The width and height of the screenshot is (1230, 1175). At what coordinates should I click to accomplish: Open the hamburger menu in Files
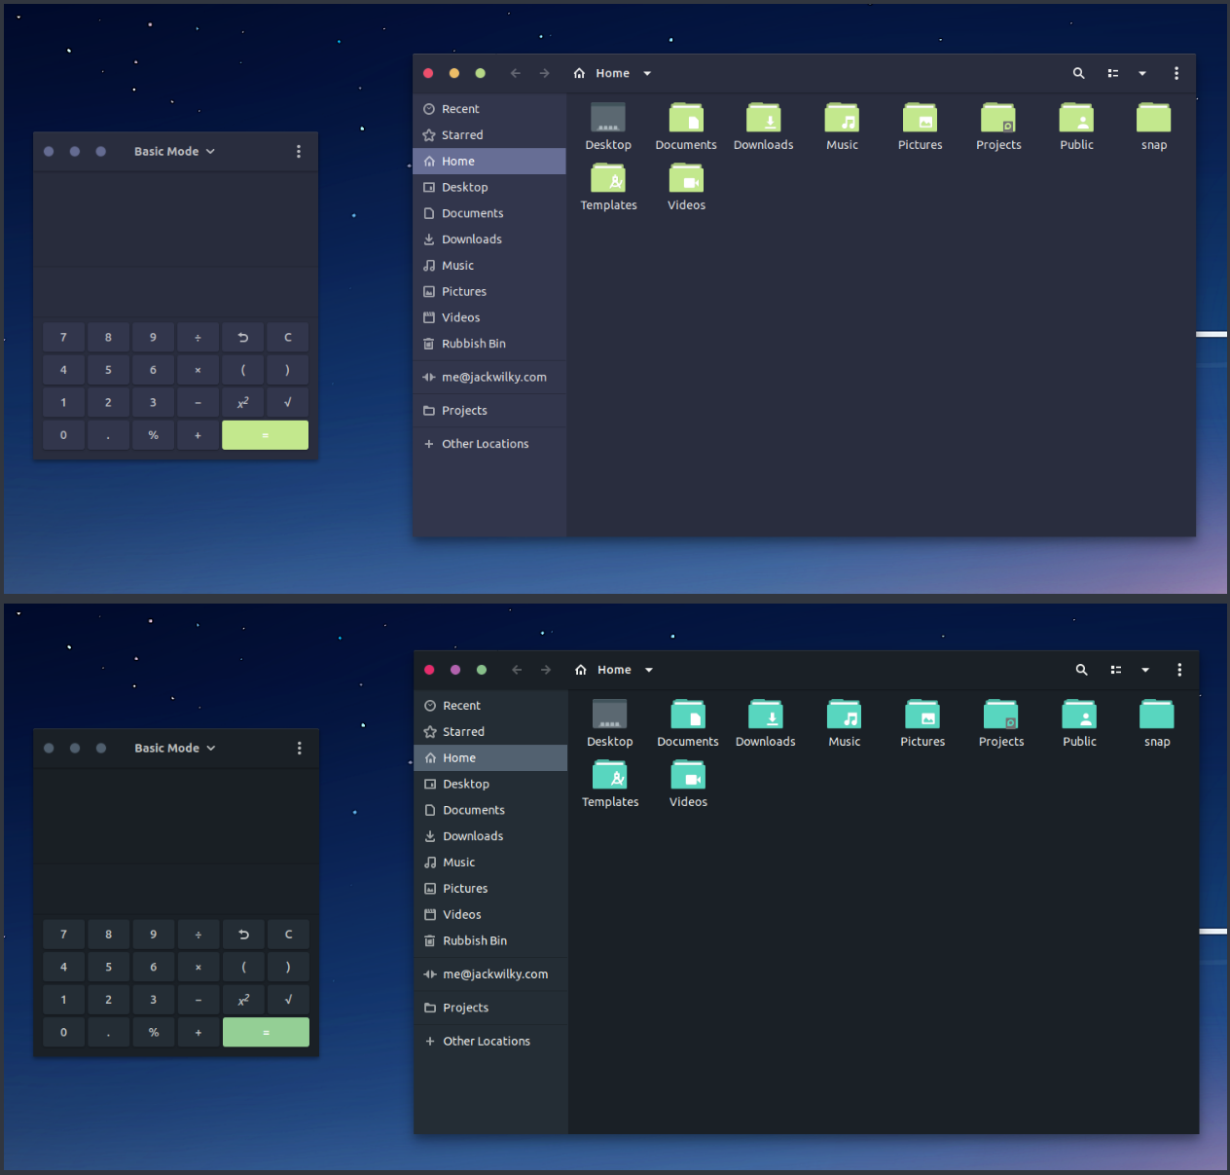click(x=1176, y=73)
